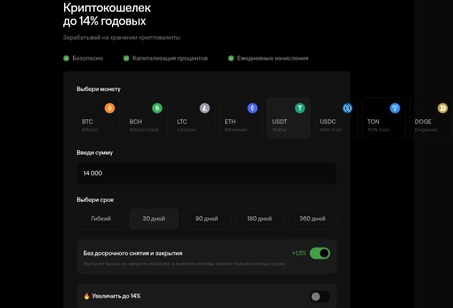Click the check icon beside Ежедневные начисления
The height and width of the screenshot is (308, 453).
(231, 58)
